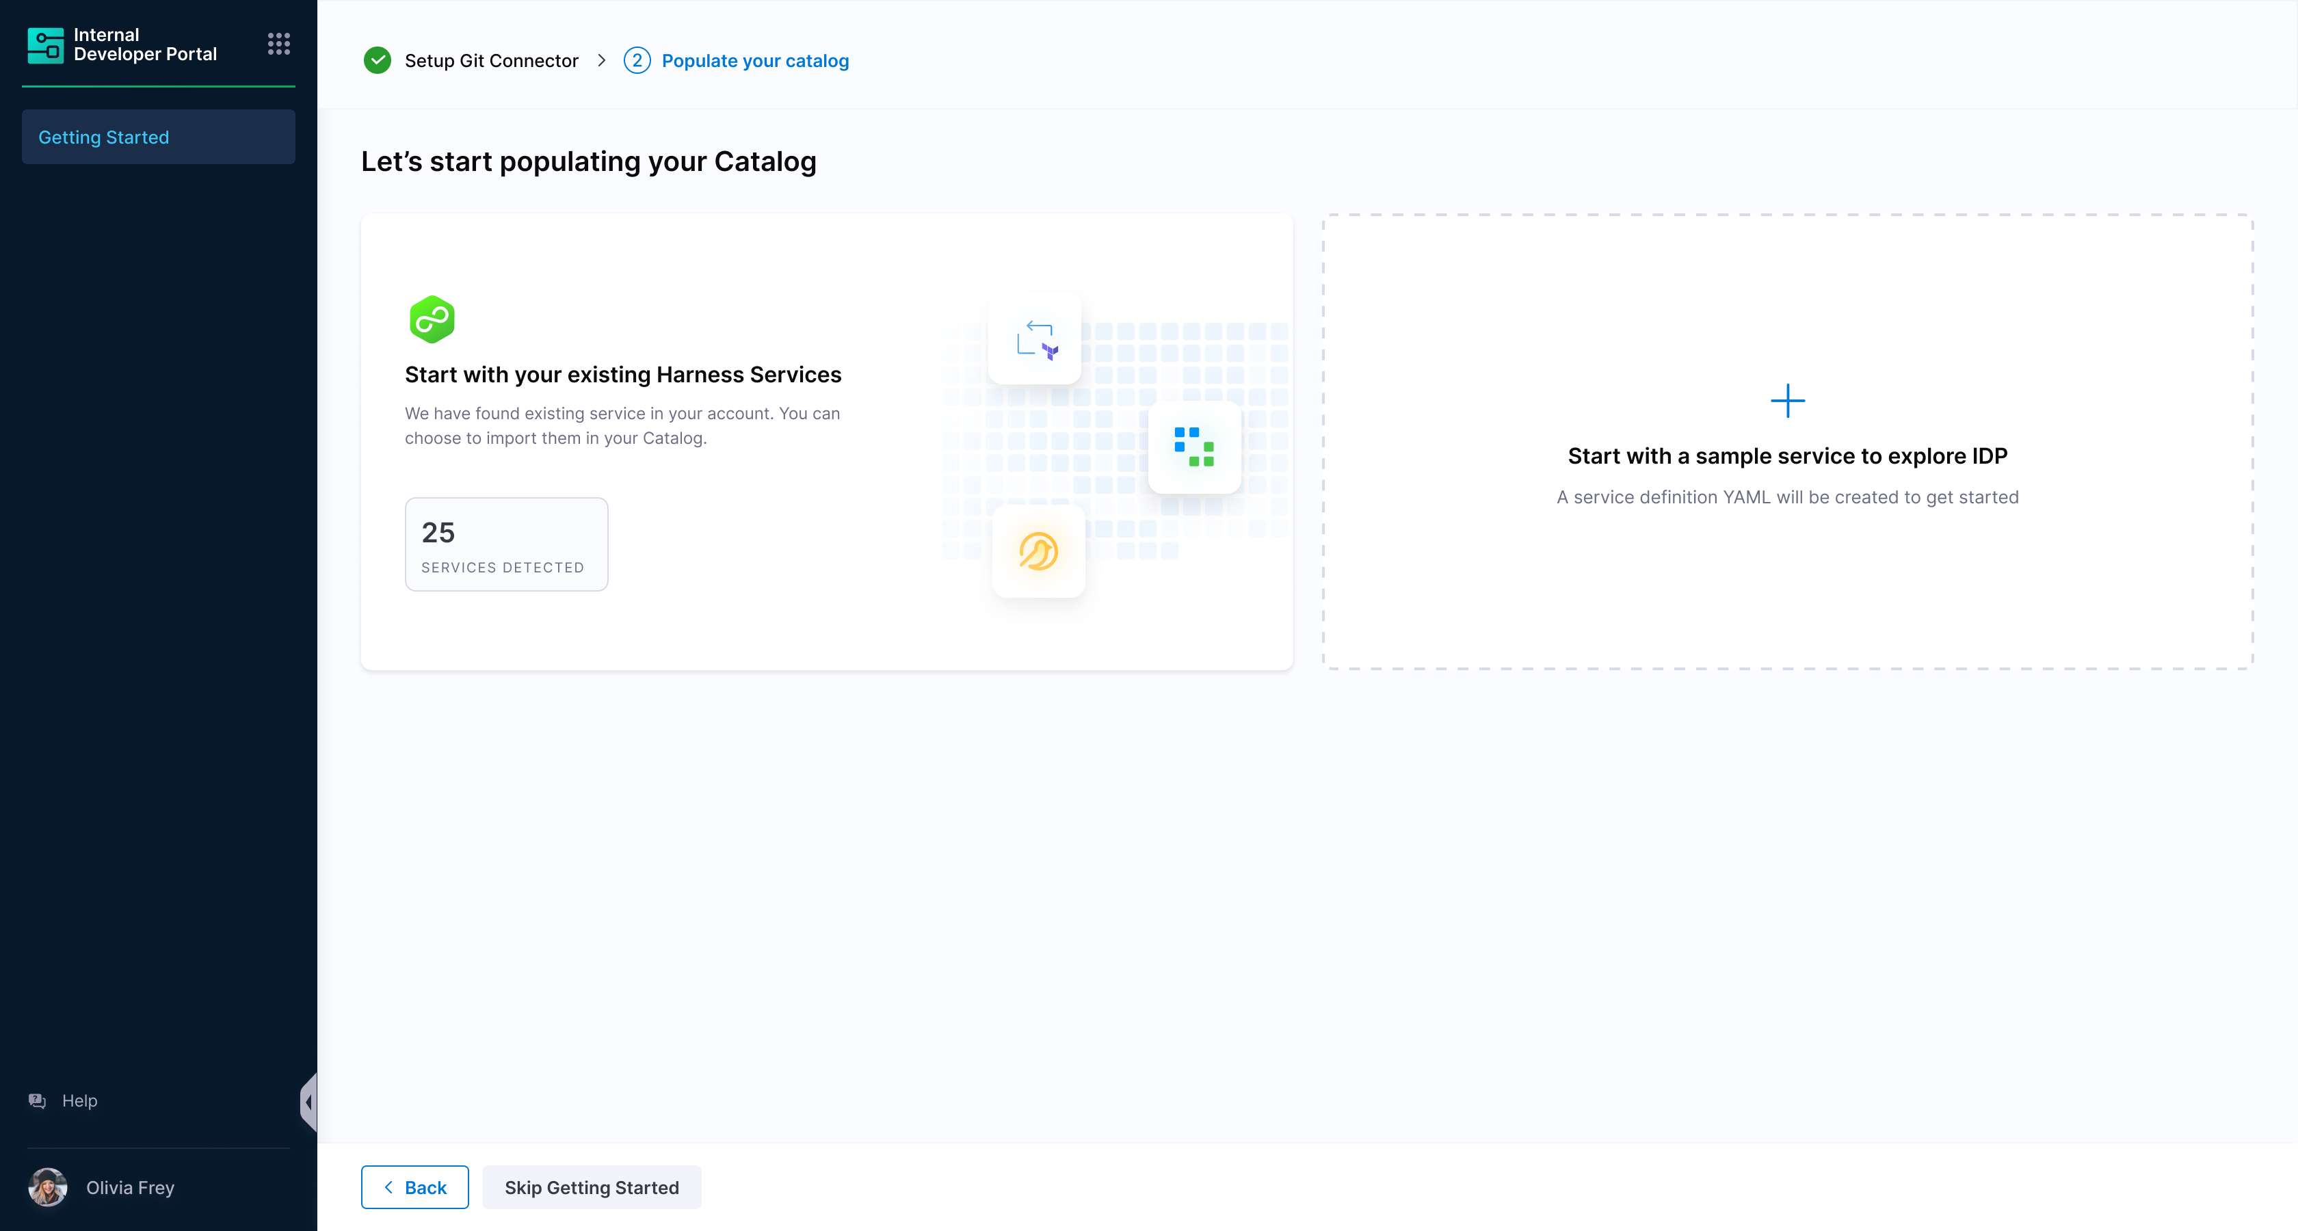The image size is (2298, 1231).
Task: Open the nine-dot module switcher grid
Action: 278,44
